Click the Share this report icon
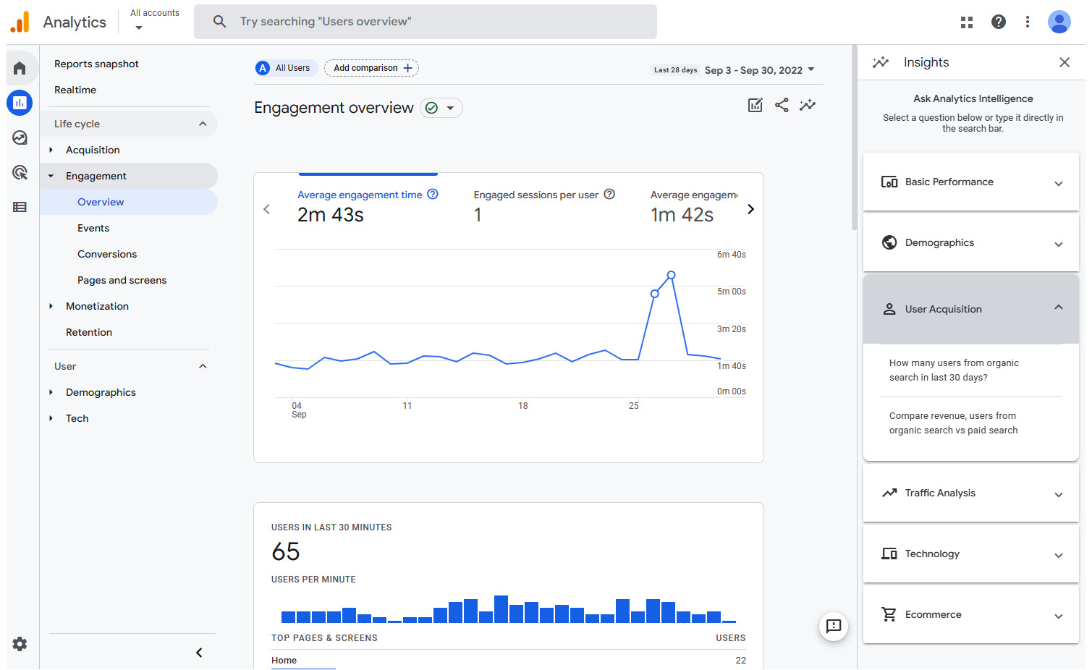 pyautogui.click(x=782, y=105)
